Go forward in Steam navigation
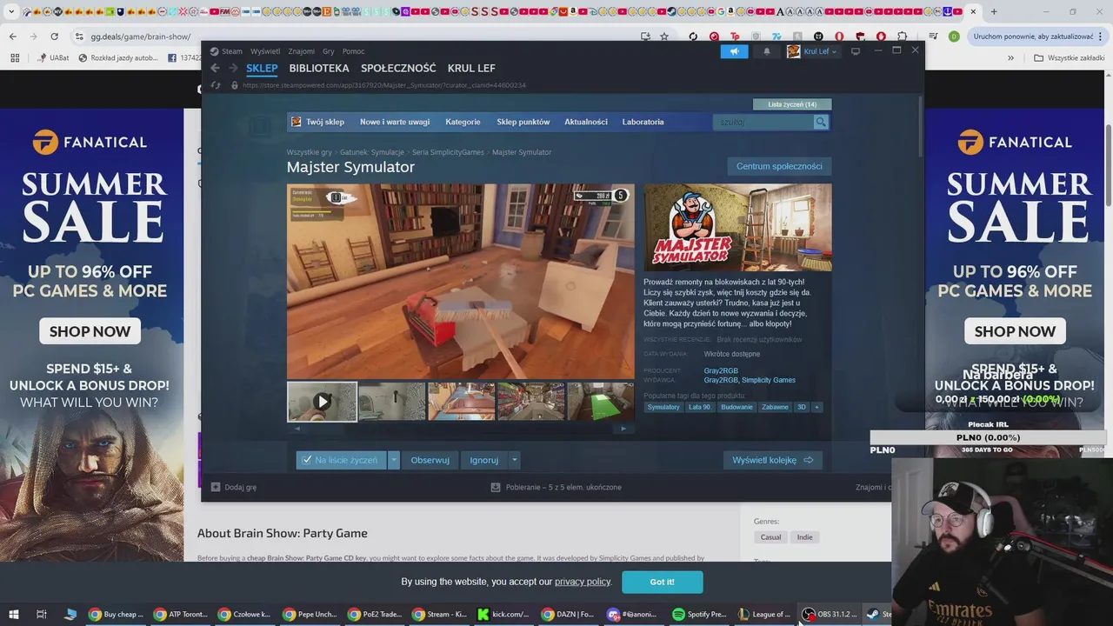The image size is (1113, 626). click(x=233, y=68)
